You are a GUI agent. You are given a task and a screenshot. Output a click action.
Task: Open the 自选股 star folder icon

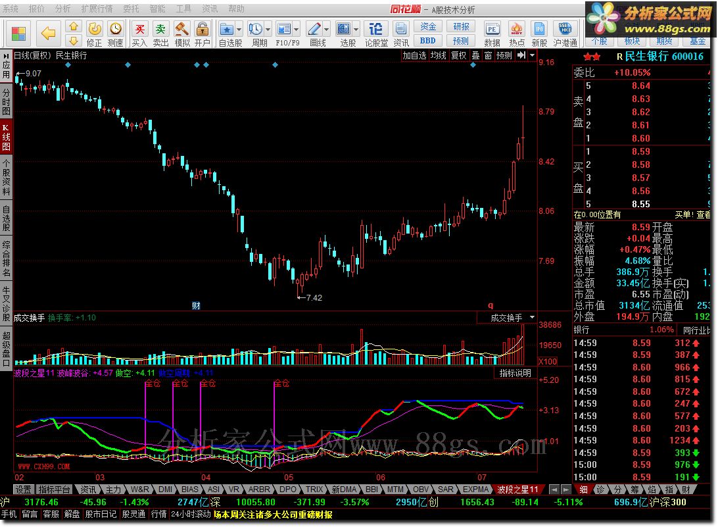click(x=227, y=30)
